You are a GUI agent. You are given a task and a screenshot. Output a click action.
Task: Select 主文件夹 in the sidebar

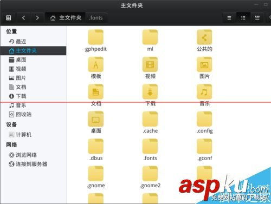tap(34, 51)
